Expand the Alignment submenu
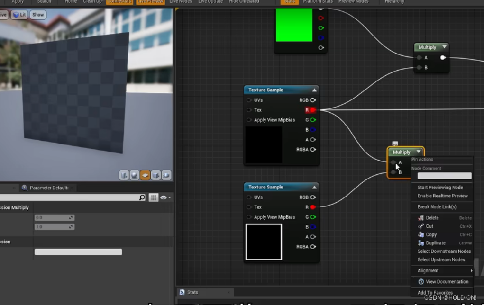Image resolution: width=484 pixels, height=305 pixels. (x=442, y=270)
